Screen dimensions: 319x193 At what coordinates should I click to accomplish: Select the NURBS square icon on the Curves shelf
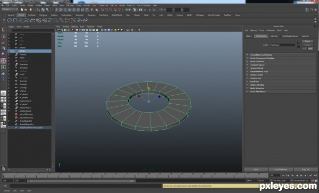15,20
